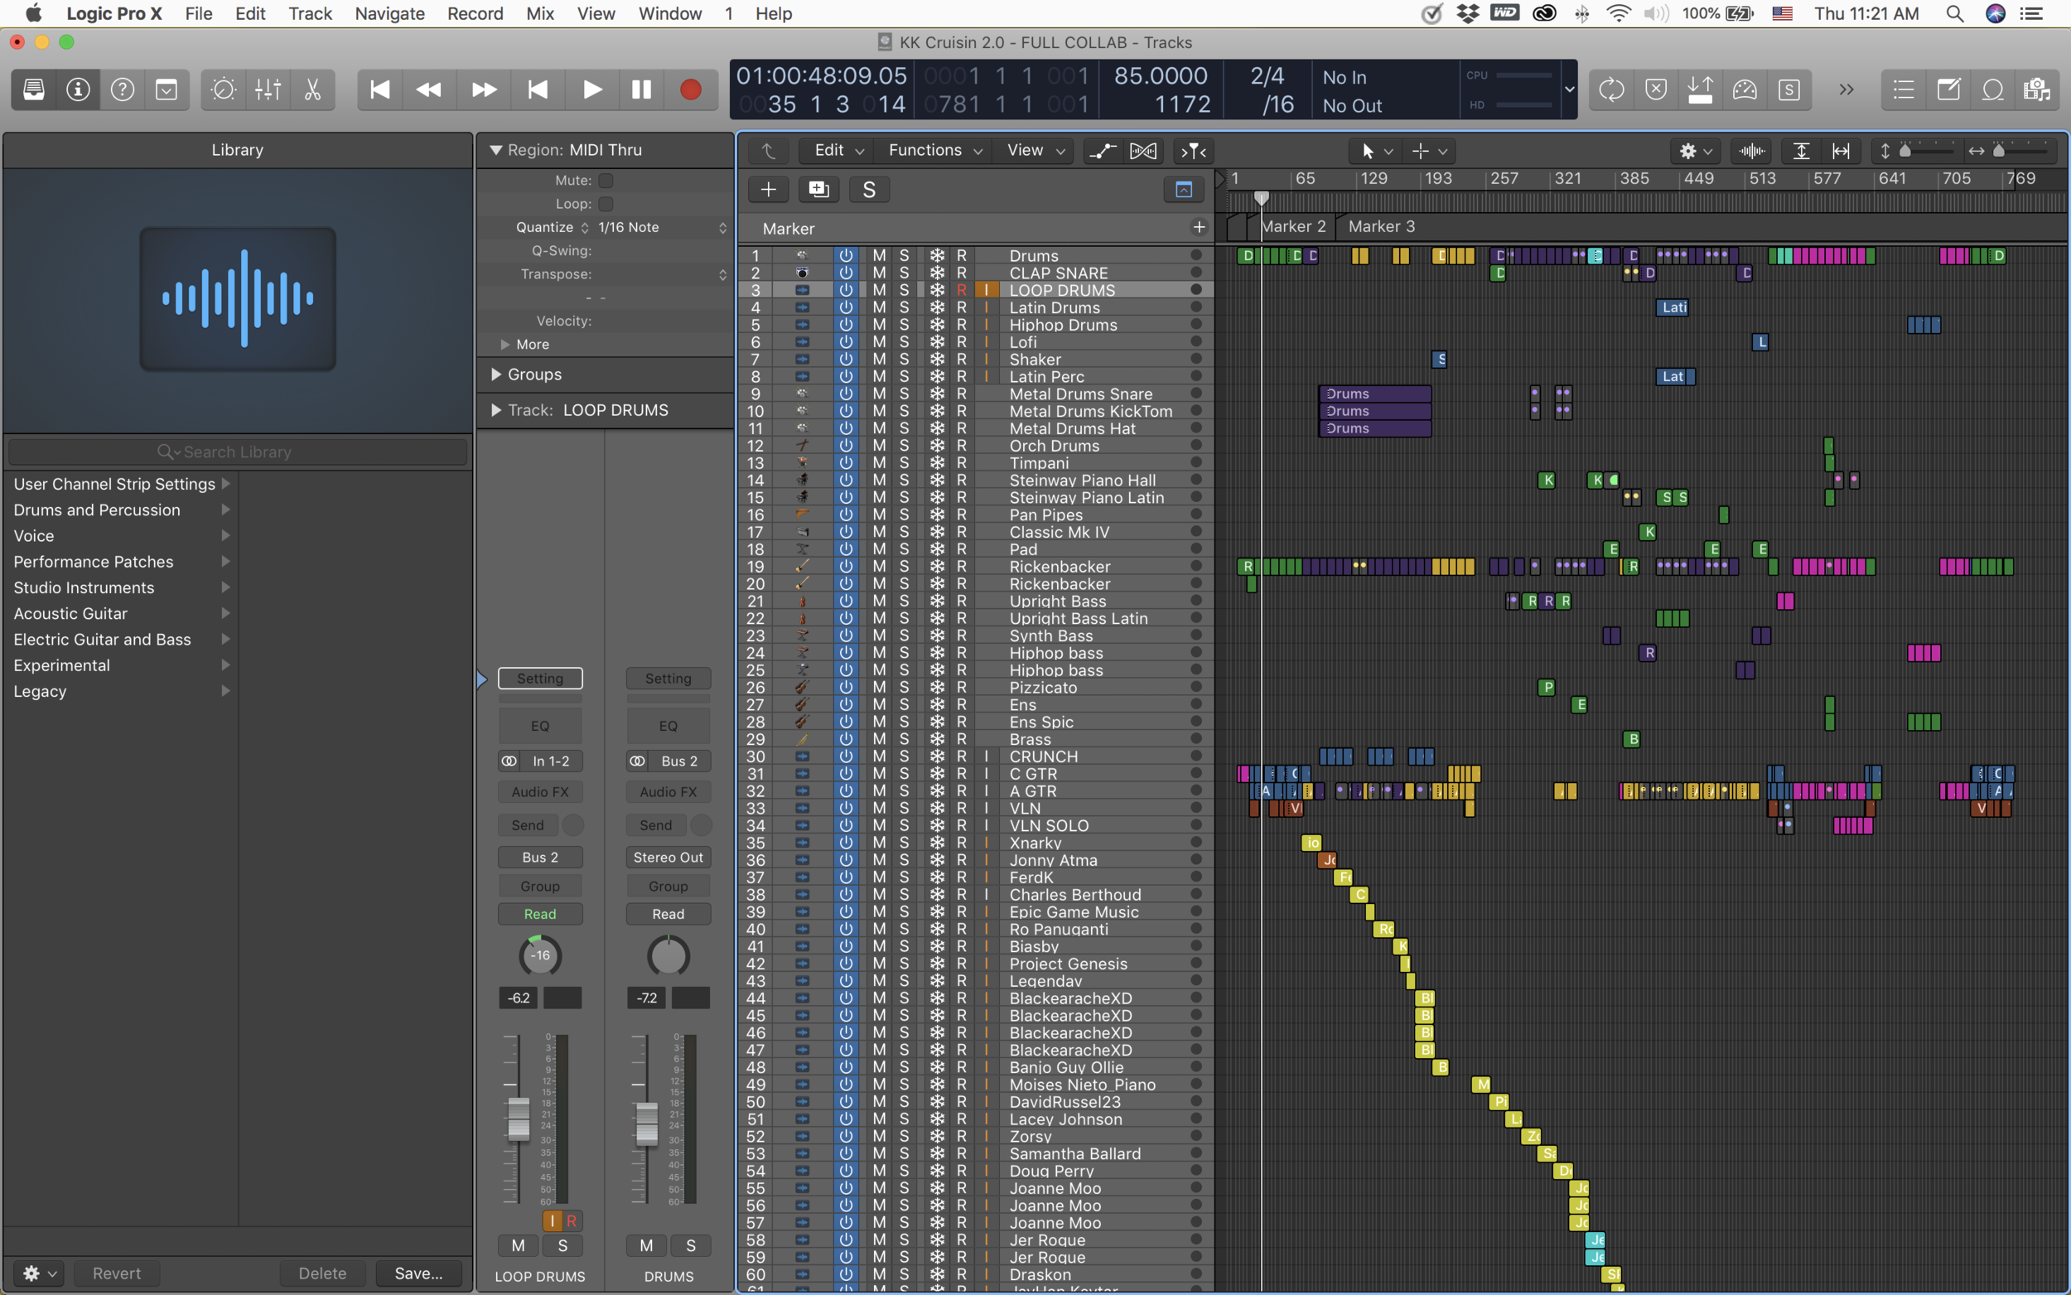The image size is (2071, 1295).
Task: Enable the region Mute checkbox
Action: pos(606,181)
